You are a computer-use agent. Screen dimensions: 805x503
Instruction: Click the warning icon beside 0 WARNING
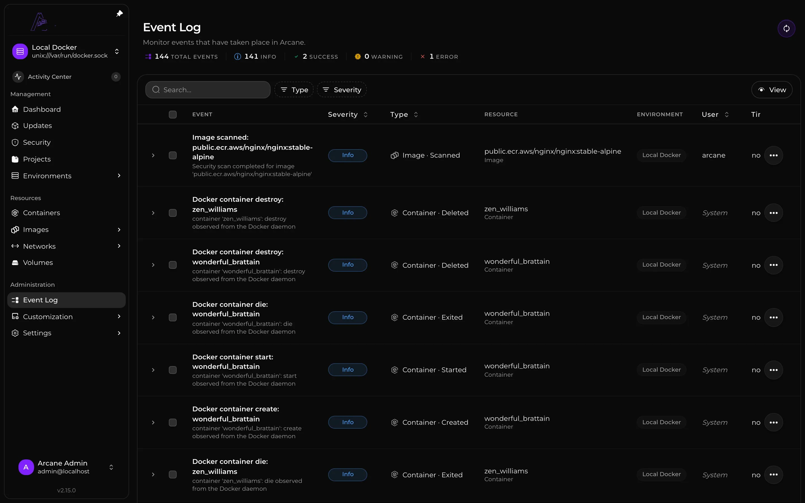coord(357,56)
